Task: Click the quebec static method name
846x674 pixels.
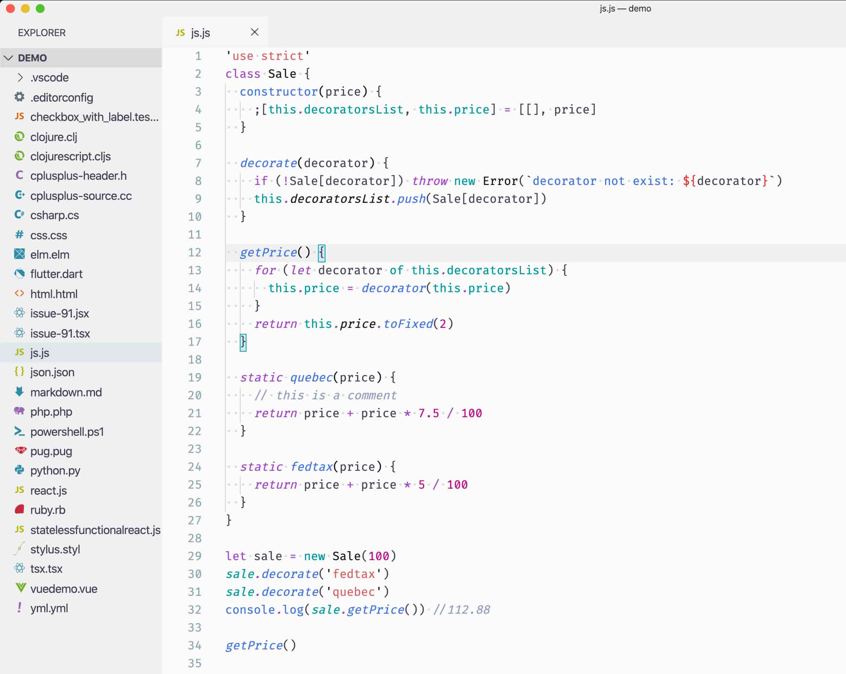Action: tap(311, 377)
